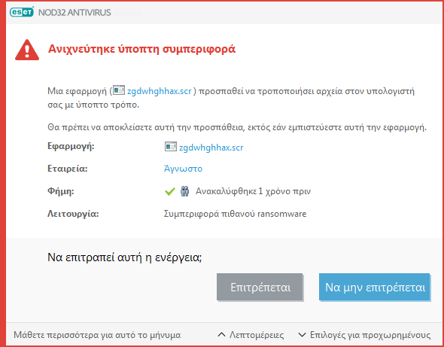Collapse the Λεπτομέρειες section

coord(251,335)
